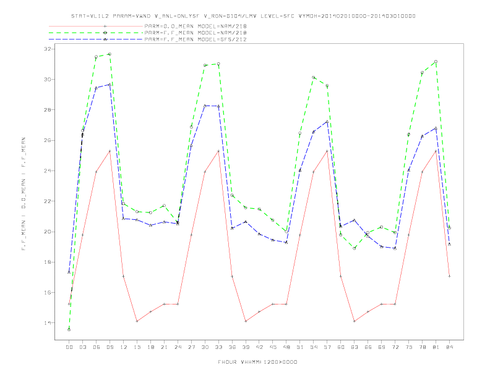The height and width of the screenshot is (378, 490).
Task: Click blue triangle data point at hour 57
Action: point(327,122)
